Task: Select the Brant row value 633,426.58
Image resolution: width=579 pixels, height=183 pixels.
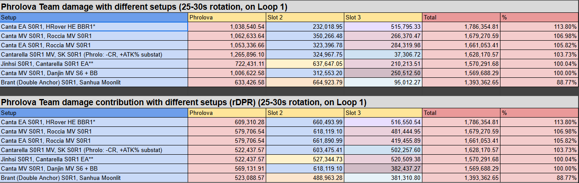Action: (227, 83)
